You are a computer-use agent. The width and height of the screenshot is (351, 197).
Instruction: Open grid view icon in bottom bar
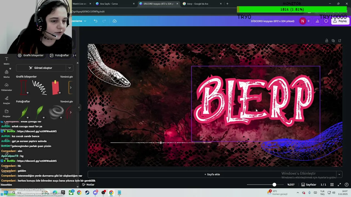pyautogui.click(x=332, y=185)
